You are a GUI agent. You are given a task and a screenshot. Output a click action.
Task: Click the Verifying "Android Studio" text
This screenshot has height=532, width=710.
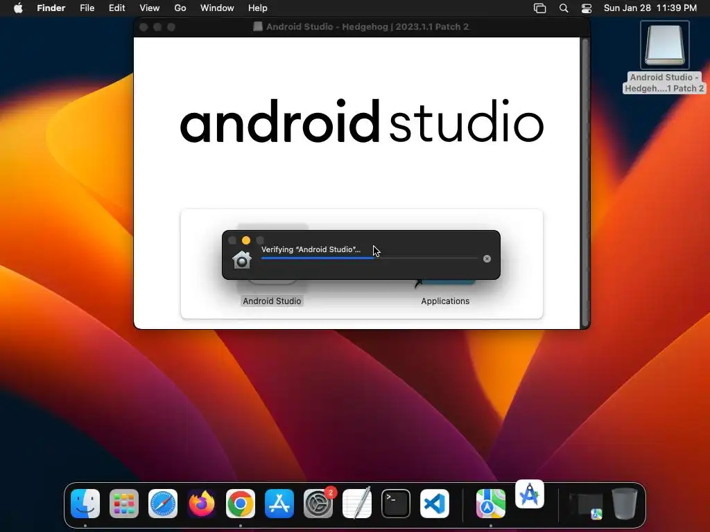(311, 249)
